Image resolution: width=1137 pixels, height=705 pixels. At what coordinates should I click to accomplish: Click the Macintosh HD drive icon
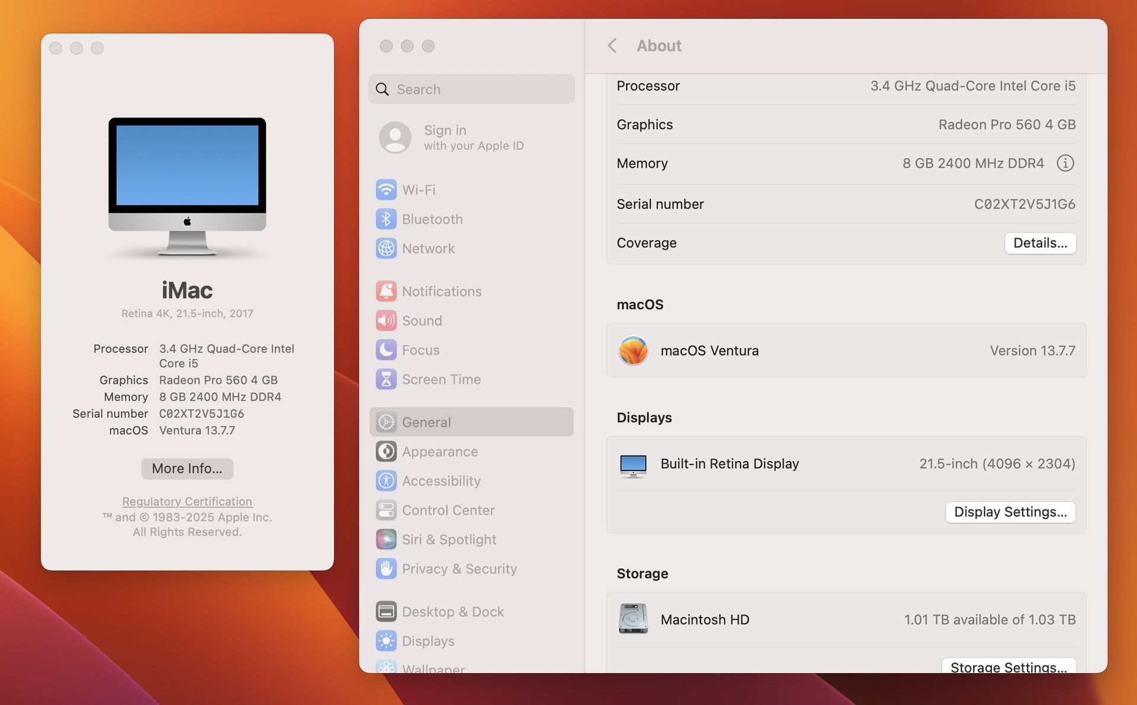click(633, 619)
